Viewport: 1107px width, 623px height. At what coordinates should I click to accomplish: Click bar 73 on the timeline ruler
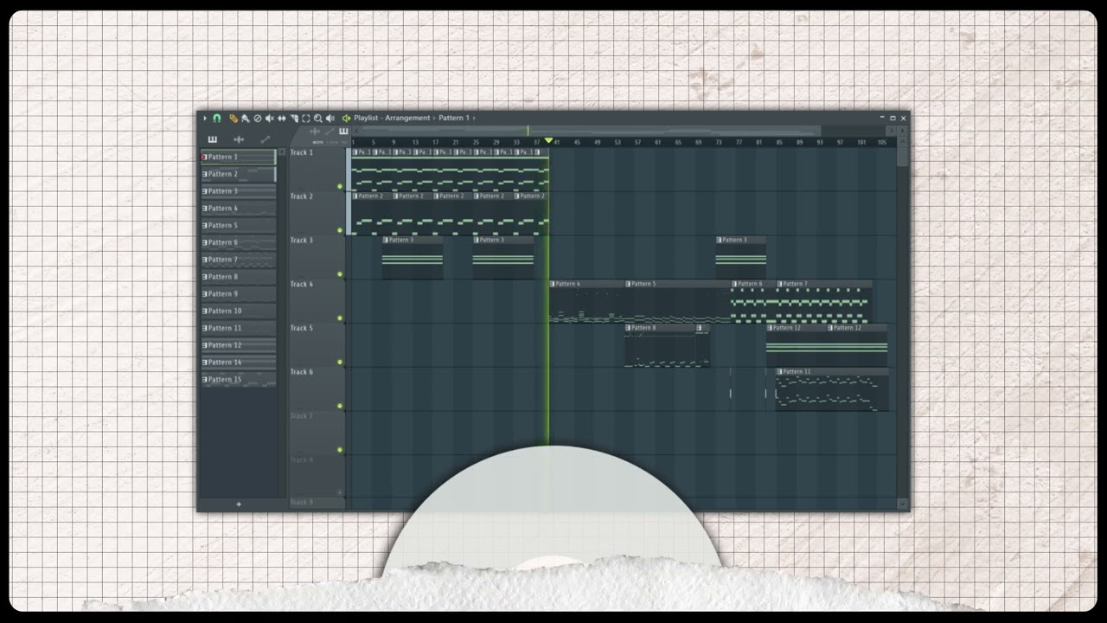(719, 142)
